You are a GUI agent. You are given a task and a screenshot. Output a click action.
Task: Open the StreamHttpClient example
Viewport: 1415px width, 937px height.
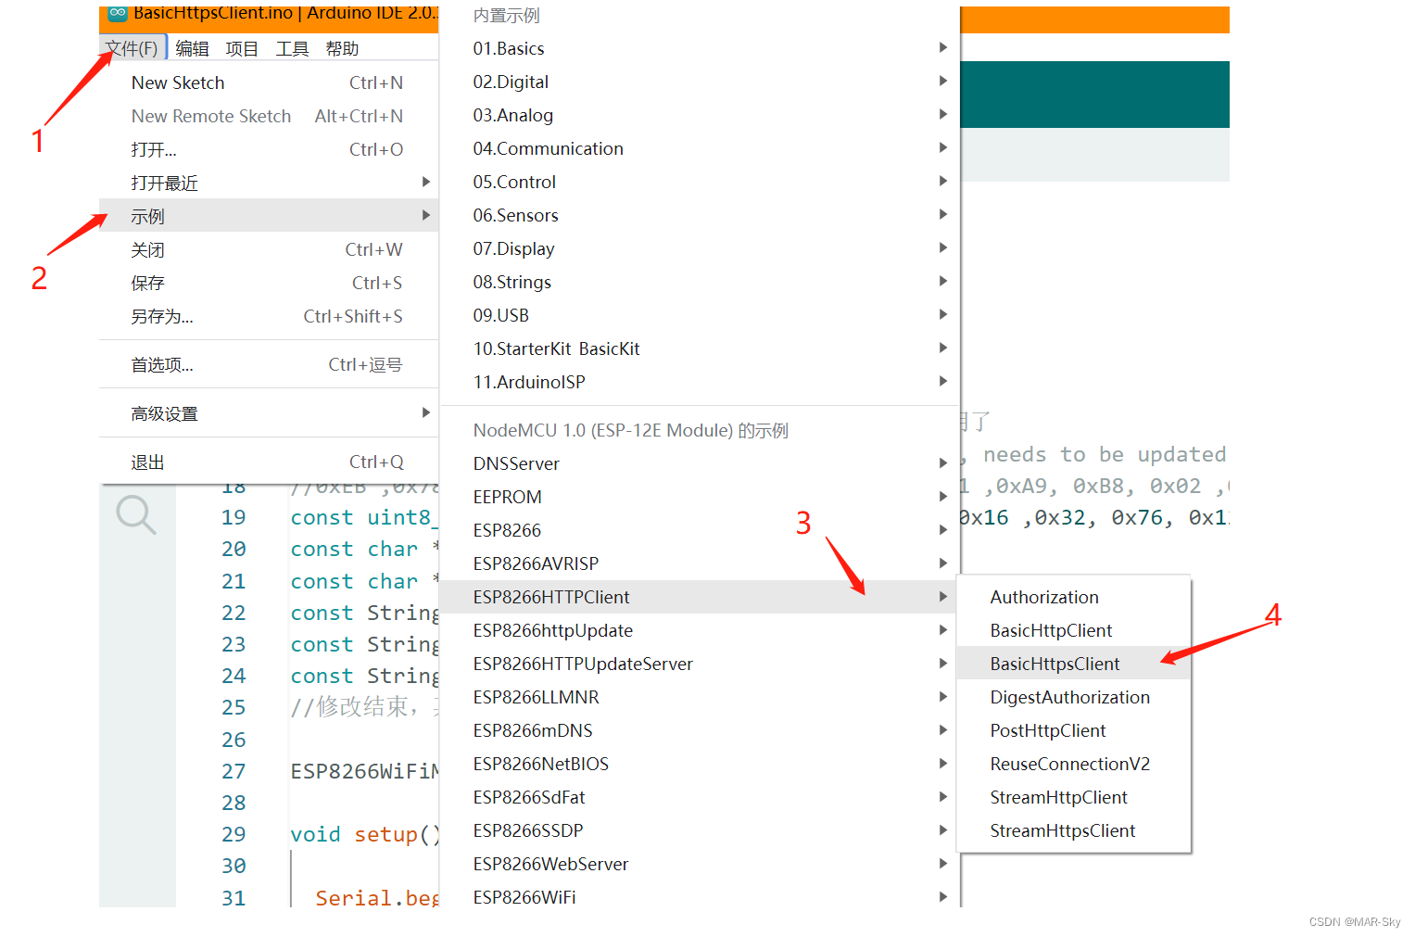click(1058, 797)
